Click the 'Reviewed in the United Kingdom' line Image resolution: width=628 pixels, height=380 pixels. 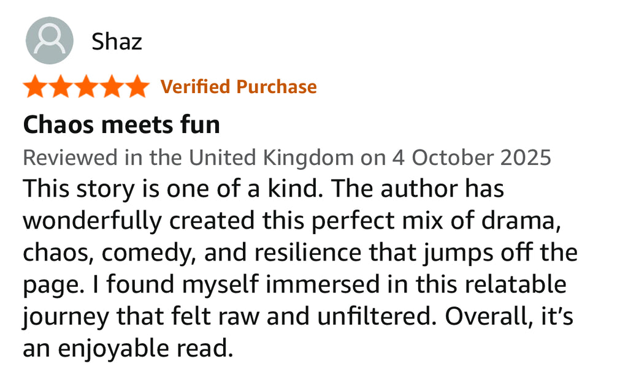click(188, 158)
